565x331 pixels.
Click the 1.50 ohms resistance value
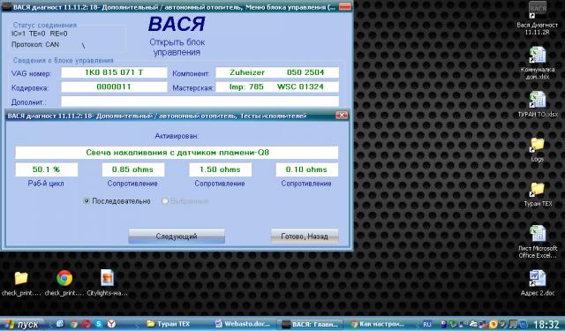click(220, 169)
